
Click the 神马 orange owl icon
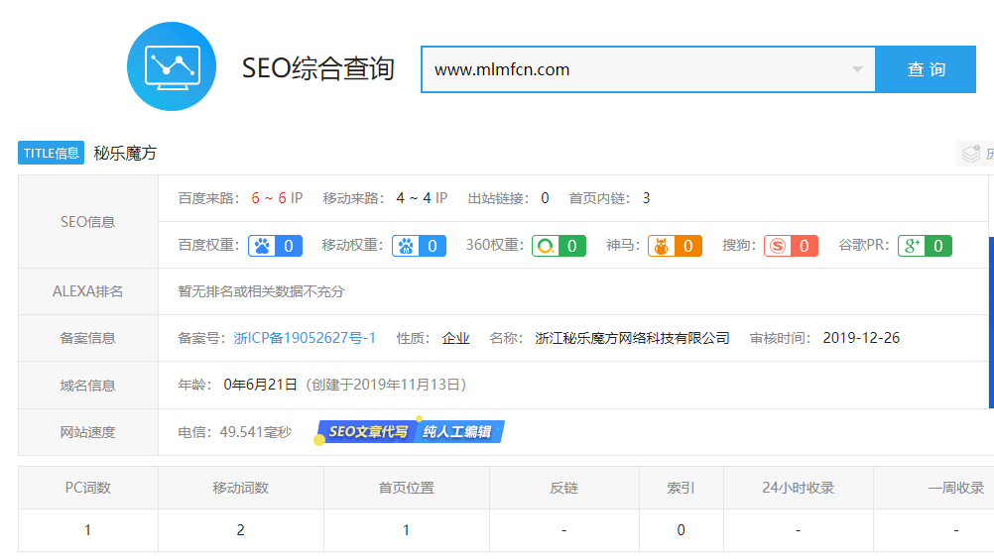662,246
